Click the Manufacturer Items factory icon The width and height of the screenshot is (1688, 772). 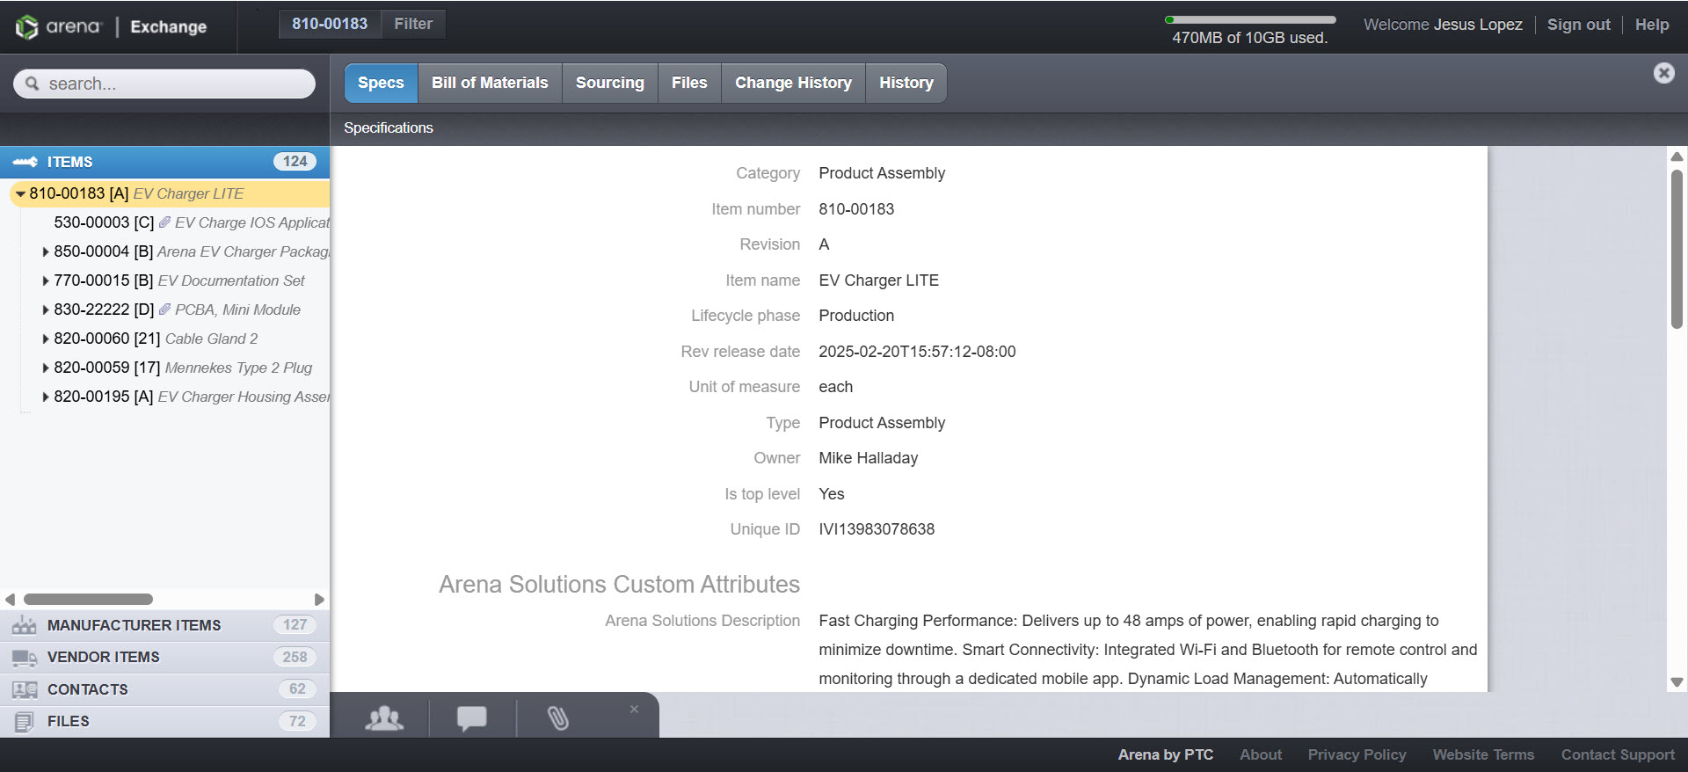pyautogui.click(x=25, y=625)
